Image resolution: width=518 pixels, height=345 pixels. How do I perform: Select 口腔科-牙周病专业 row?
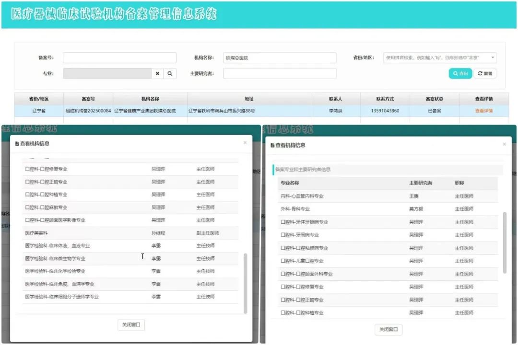388,235
